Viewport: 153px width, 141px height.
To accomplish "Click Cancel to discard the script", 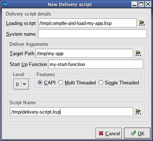I will (x=109, y=133).
